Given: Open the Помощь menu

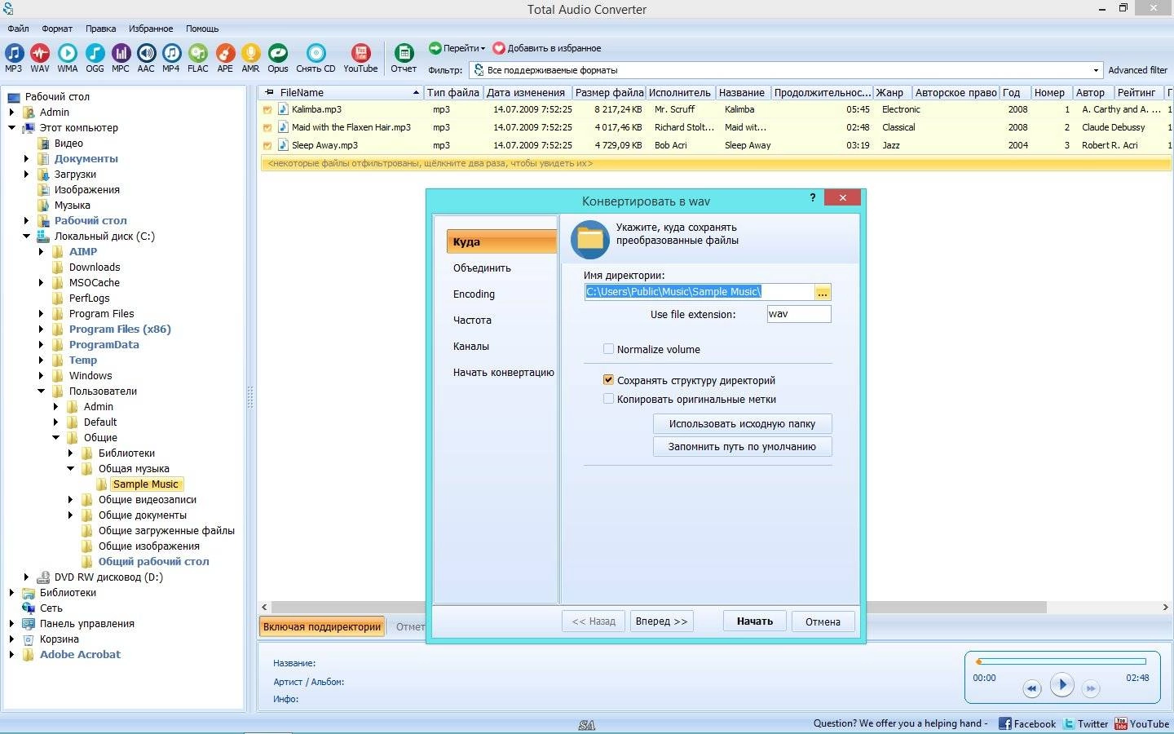Looking at the screenshot, I should click(x=202, y=29).
